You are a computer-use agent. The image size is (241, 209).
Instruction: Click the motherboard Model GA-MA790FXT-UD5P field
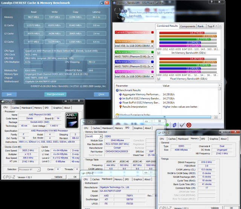(119, 191)
